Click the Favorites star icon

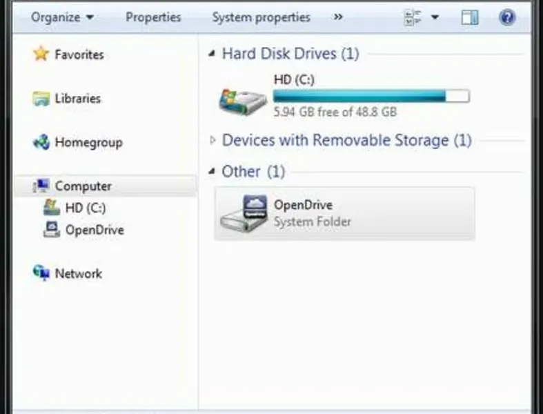point(41,54)
